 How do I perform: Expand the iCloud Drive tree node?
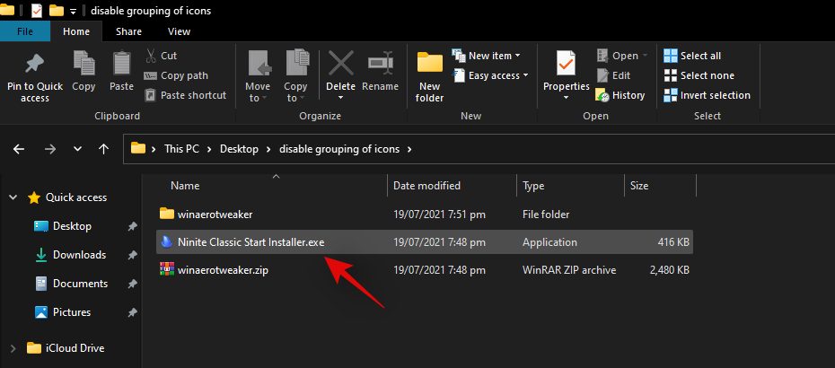pos(12,348)
